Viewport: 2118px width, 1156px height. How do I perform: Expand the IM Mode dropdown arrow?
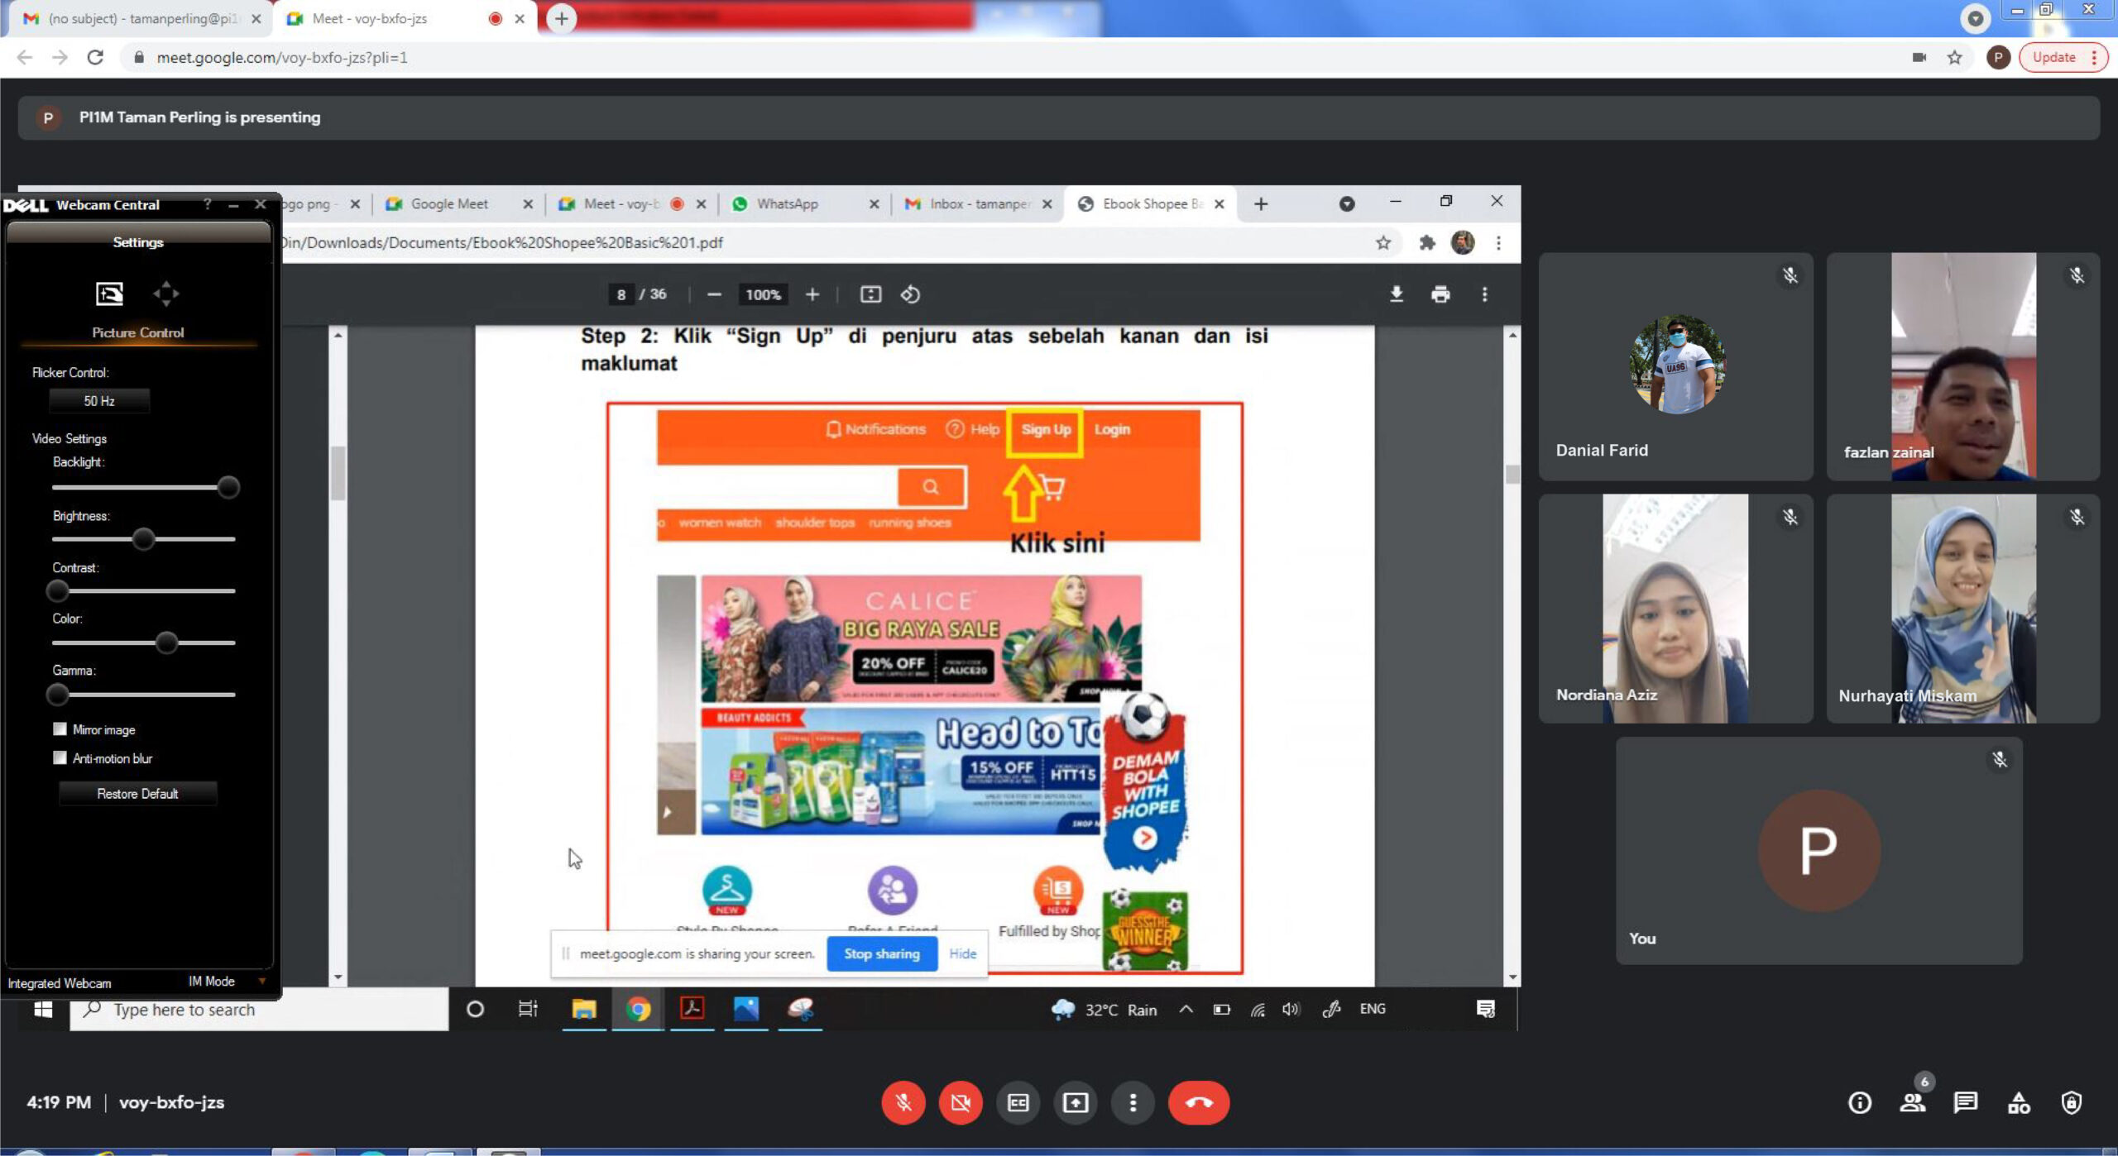262,982
